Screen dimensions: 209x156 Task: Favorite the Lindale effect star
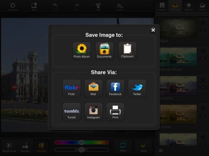203,109
